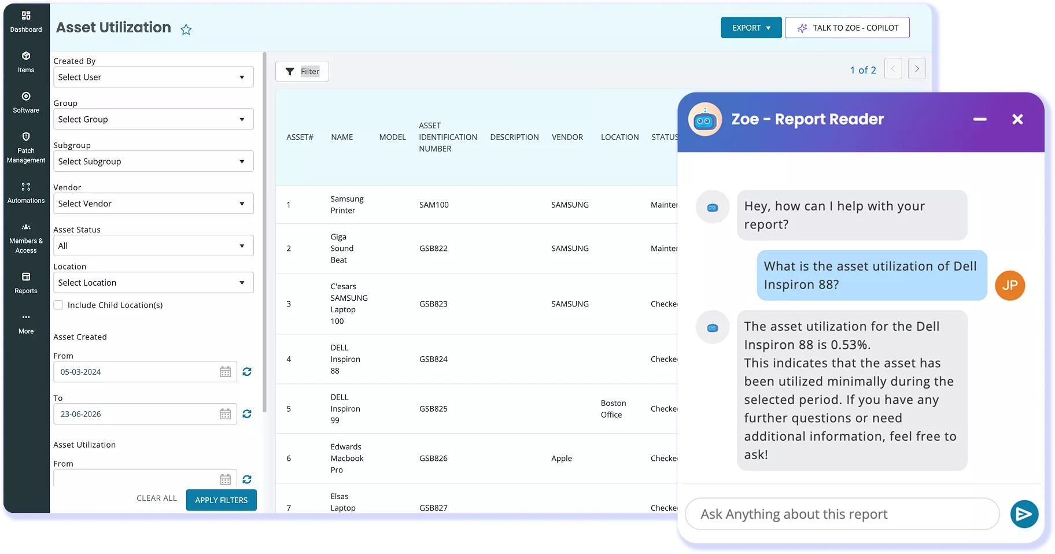Click the JP user avatar
This screenshot has height=554, width=1055.
click(x=1010, y=285)
